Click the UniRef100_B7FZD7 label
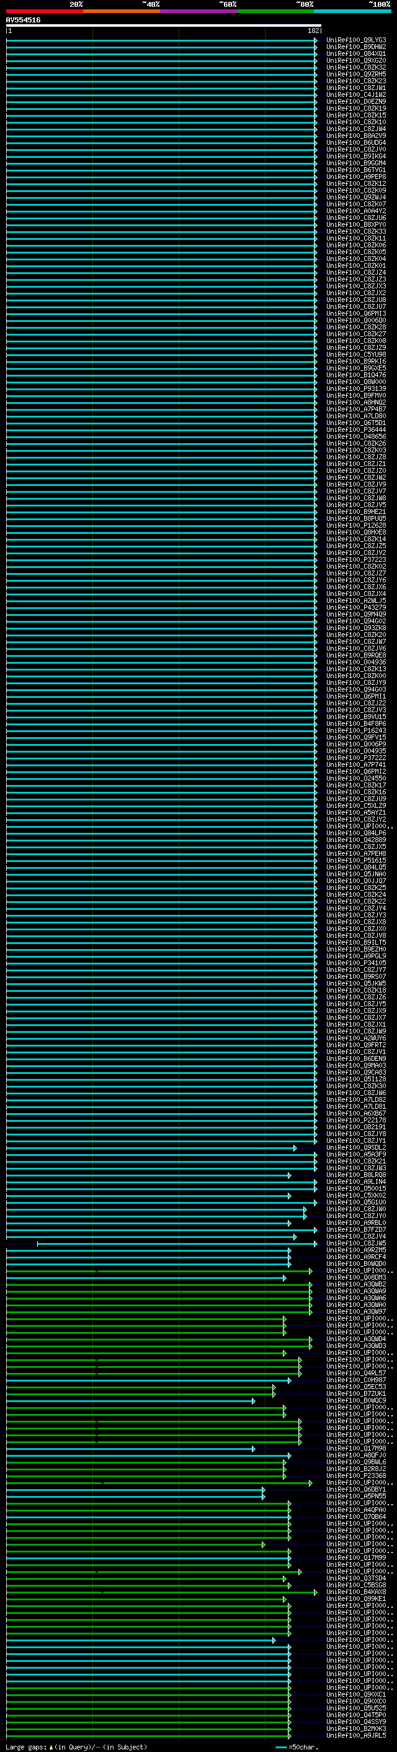This screenshot has height=1752, width=397. (356, 1230)
